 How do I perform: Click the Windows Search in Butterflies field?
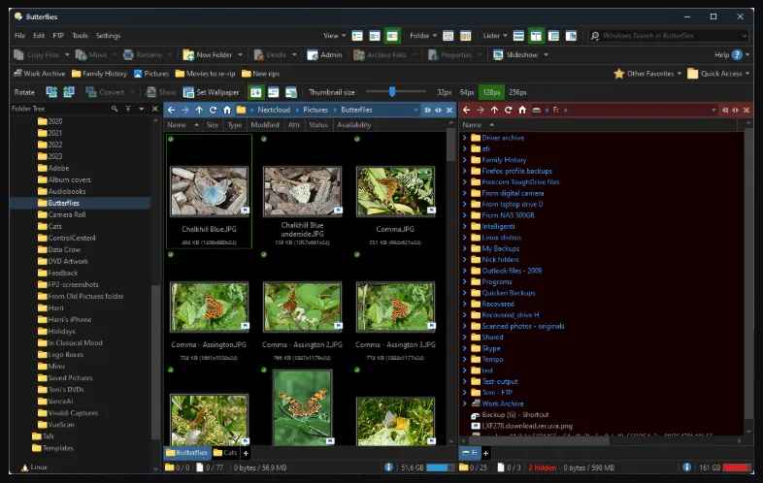pos(669,36)
